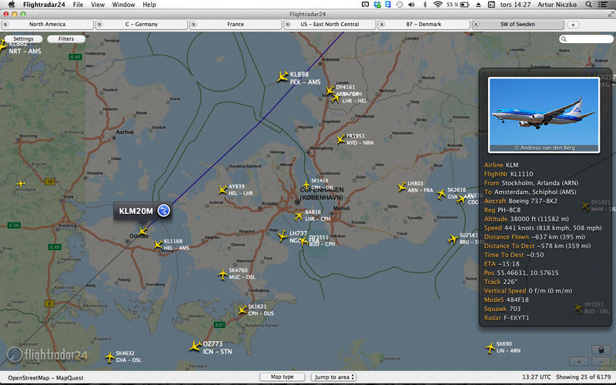Switch to the C – Germany tab
The width and height of the screenshot is (616, 385).
click(142, 25)
